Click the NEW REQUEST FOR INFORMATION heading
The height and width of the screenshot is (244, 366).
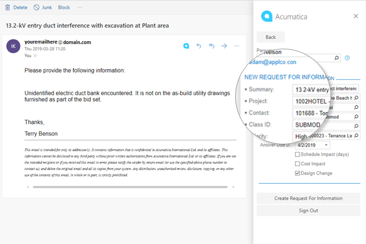(x=289, y=77)
